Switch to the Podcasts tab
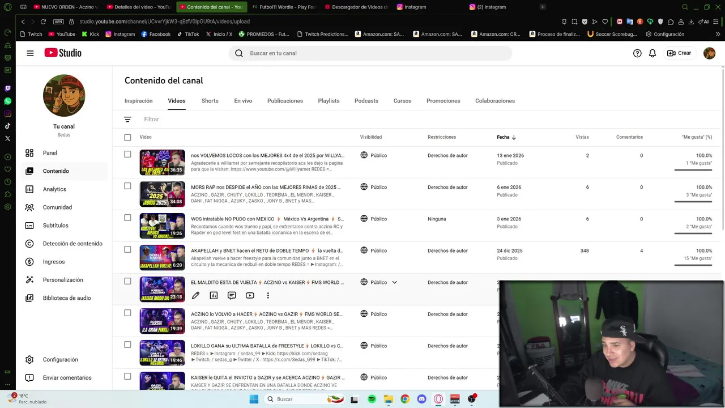725x408 pixels. pos(366,101)
